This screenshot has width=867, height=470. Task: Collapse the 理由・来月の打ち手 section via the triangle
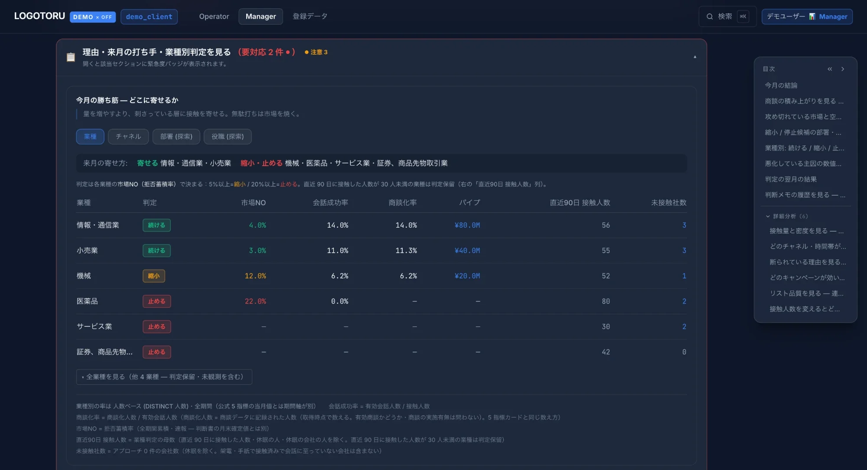click(x=695, y=57)
